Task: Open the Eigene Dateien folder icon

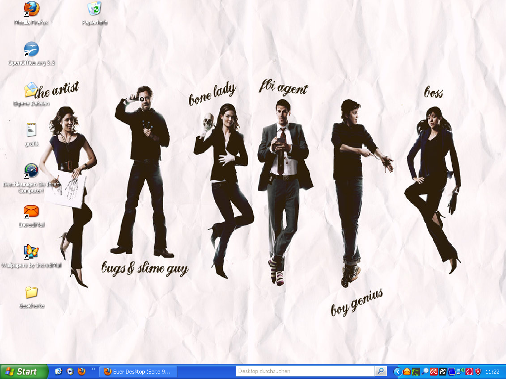Action: (31, 94)
